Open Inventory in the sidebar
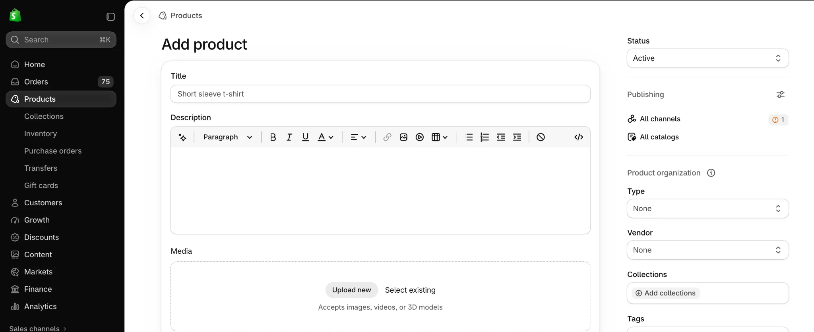This screenshot has height=332, width=814. pyautogui.click(x=41, y=133)
